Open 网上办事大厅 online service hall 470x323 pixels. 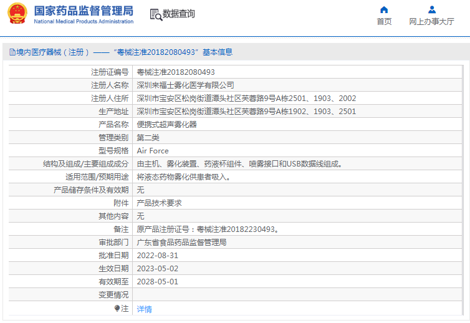tap(431, 21)
